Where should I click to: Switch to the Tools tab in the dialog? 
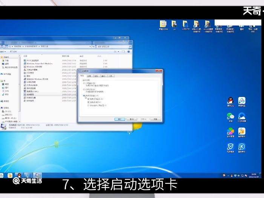pos(111,76)
